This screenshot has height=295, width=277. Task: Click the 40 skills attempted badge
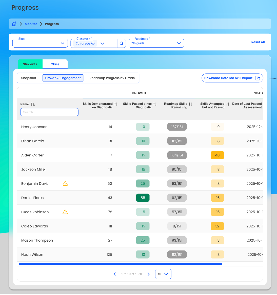coord(217,155)
